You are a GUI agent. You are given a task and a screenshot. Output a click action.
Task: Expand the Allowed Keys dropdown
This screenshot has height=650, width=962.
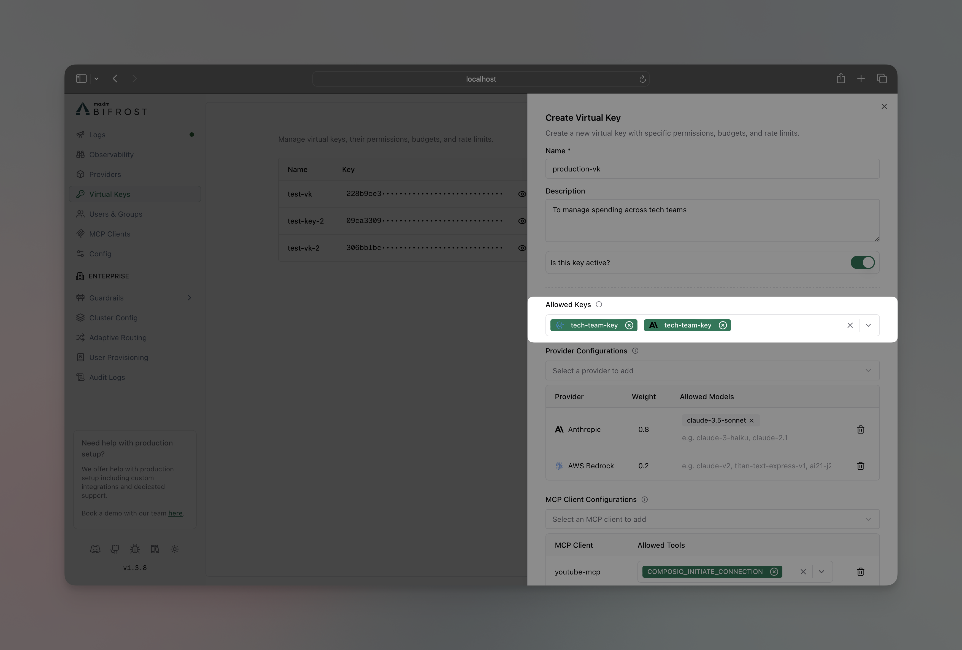[868, 325]
